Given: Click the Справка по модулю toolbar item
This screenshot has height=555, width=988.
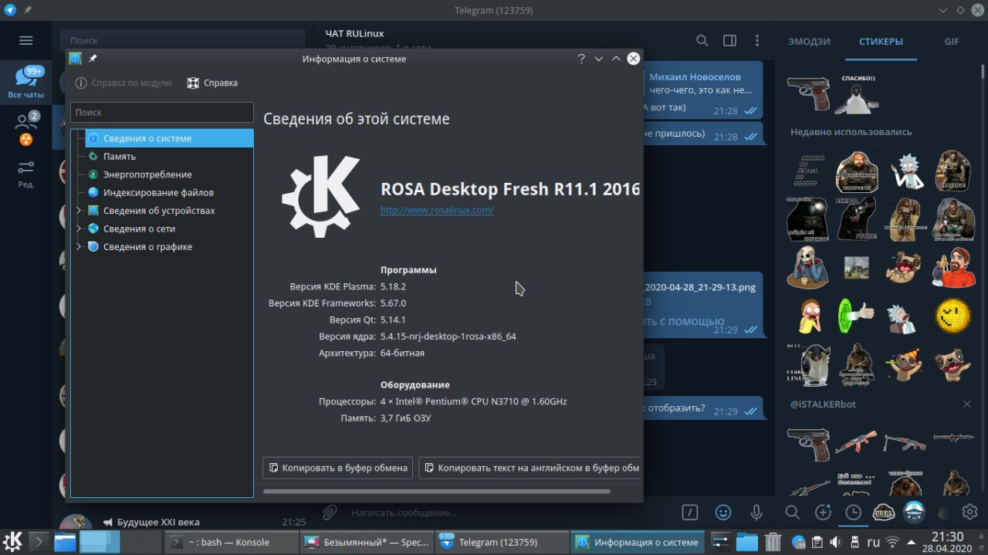Looking at the screenshot, I should (x=123, y=83).
